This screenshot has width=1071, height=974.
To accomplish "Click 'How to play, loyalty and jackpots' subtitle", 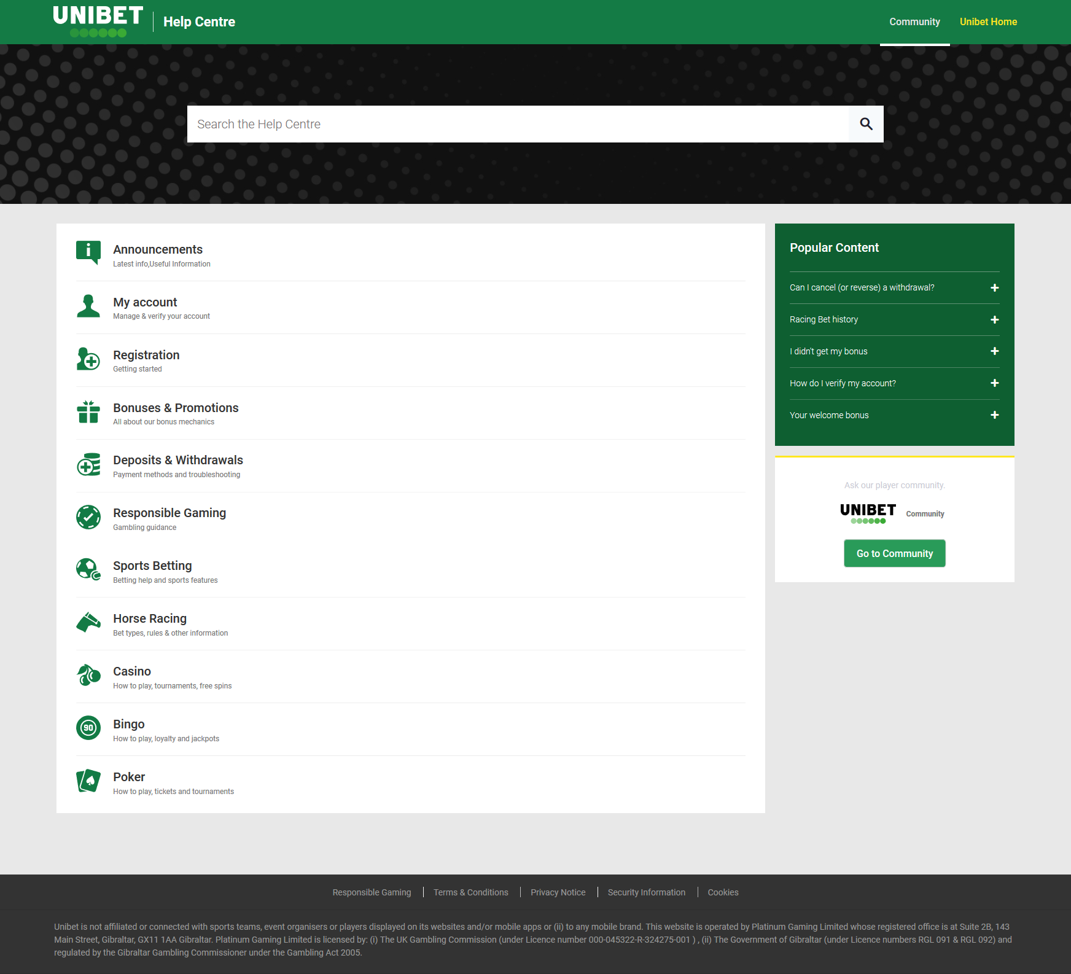I will 166,739.
